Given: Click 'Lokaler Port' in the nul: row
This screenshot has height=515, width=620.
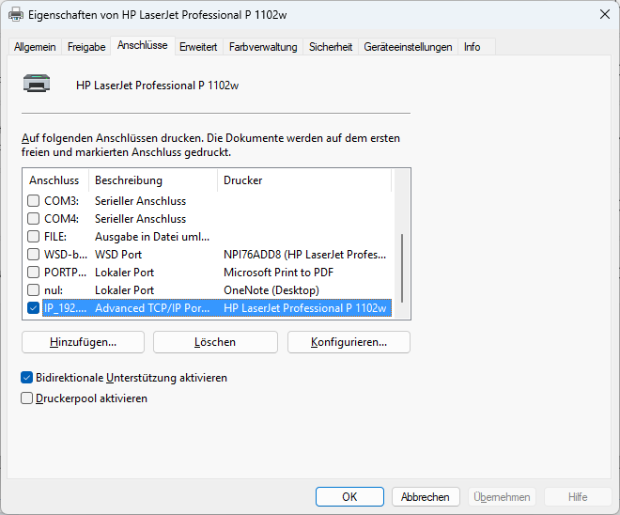Looking at the screenshot, I should pos(124,290).
